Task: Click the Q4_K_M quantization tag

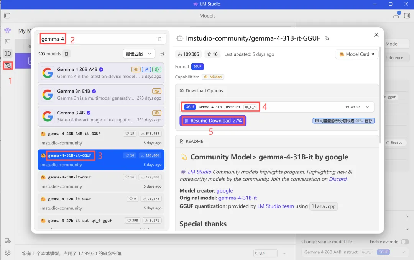Action: coord(250,107)
